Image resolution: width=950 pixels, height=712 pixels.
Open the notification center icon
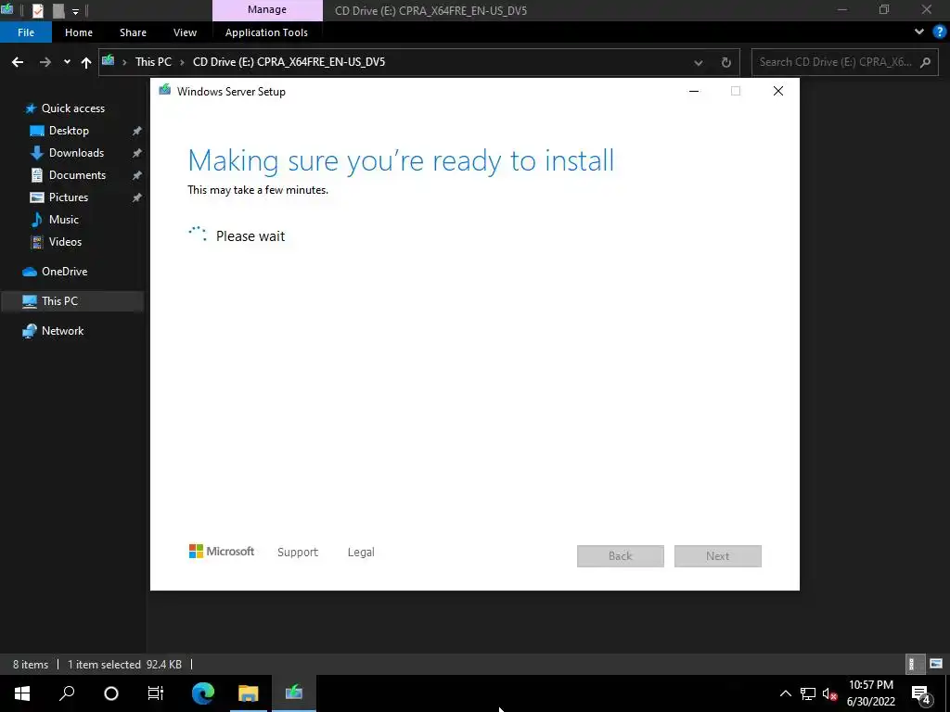click(x=920, y=693)
